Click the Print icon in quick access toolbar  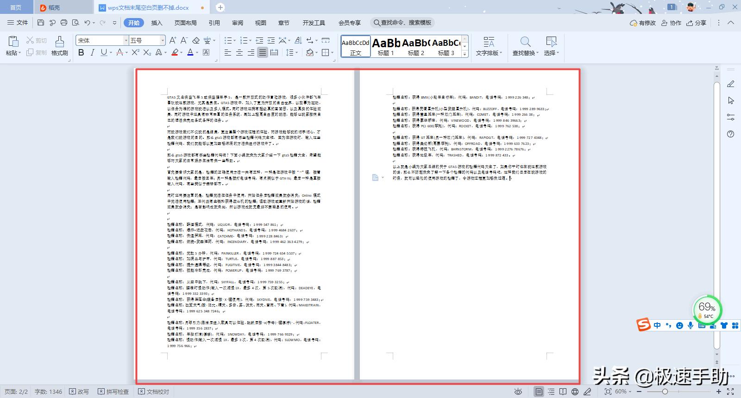(x=64, y=23)
